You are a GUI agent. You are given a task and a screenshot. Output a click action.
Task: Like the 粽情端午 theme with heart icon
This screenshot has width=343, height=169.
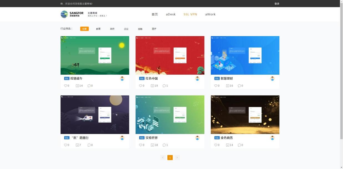click(x=65, y=86)
